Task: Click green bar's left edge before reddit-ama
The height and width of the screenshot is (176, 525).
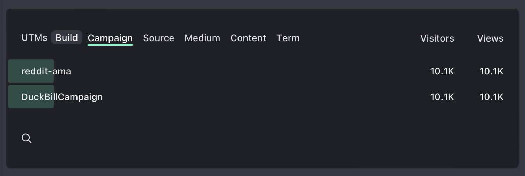Action: click(10, 71)
